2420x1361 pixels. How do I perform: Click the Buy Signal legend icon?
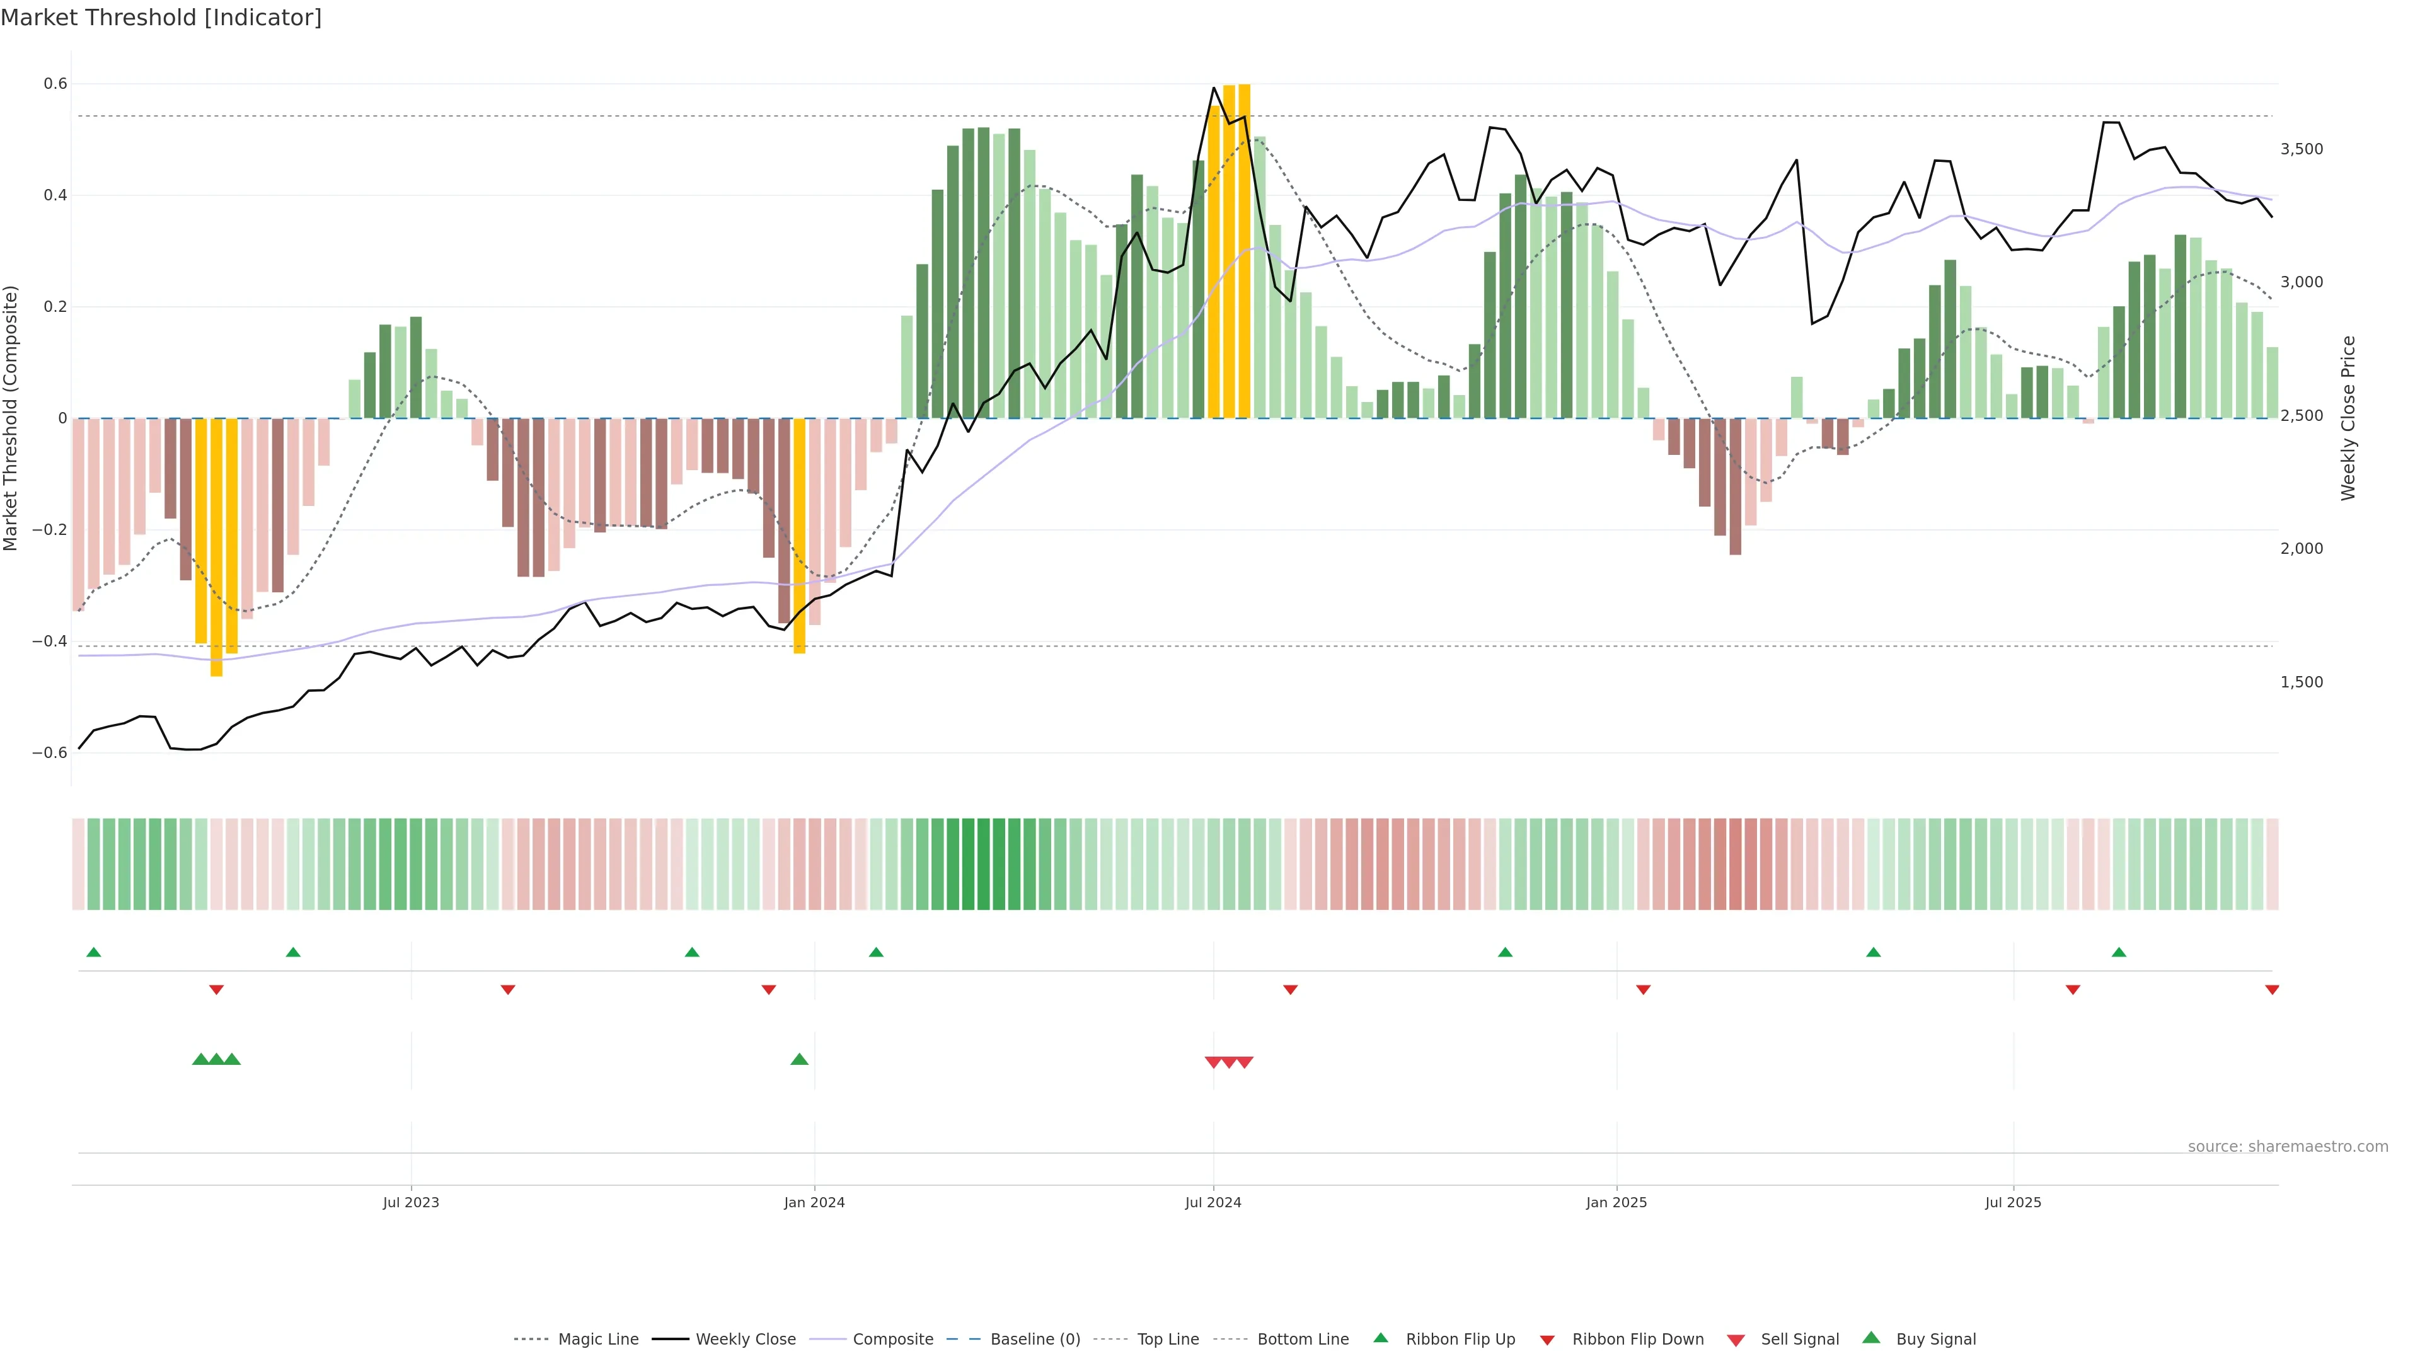tap(1871, 1338)
